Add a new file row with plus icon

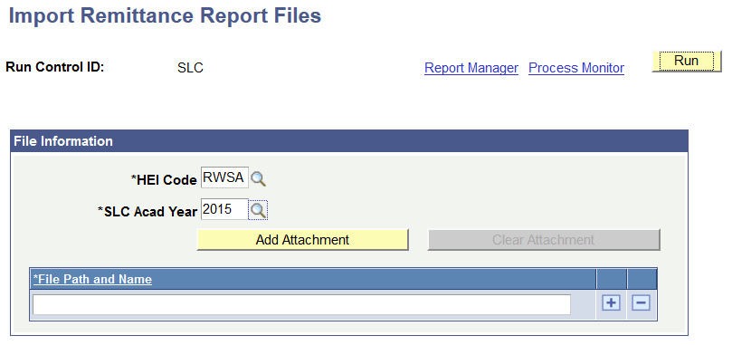point(611,303)
